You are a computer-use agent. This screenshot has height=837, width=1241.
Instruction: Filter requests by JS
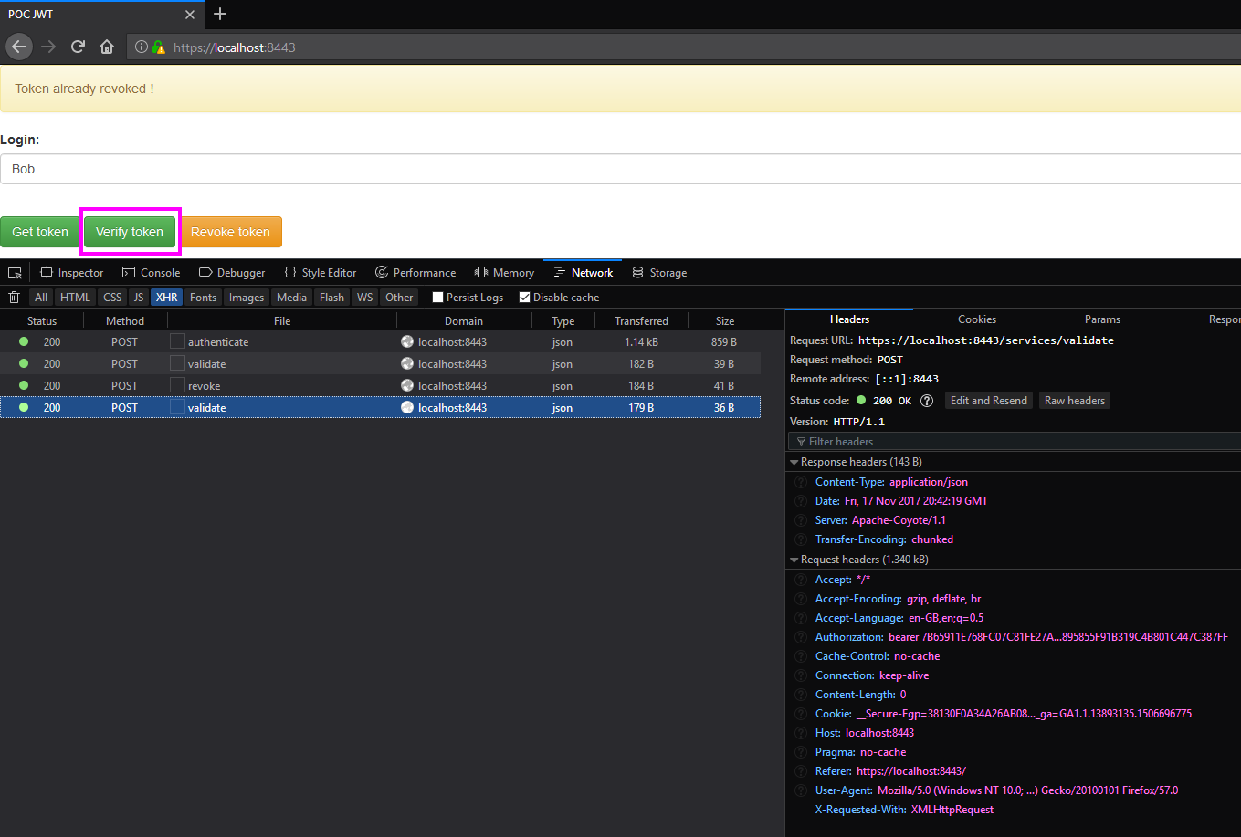point(139,298)
